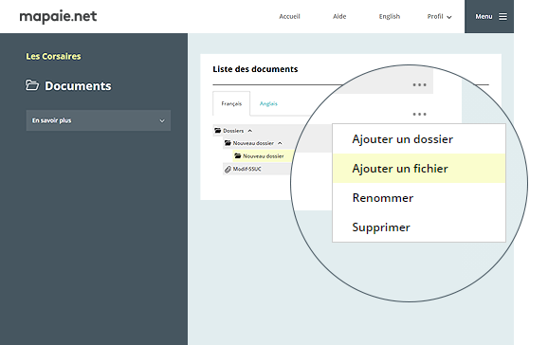Screen dimensions: 548x345
Task: Switch to the Anglais tab
Action: pyautogui.click(x=268, y=103)
